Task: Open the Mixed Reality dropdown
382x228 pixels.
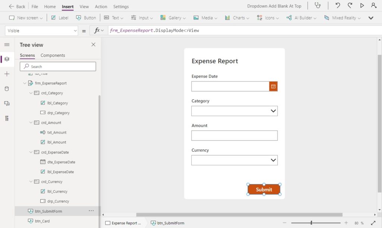Action: point(342,18)
